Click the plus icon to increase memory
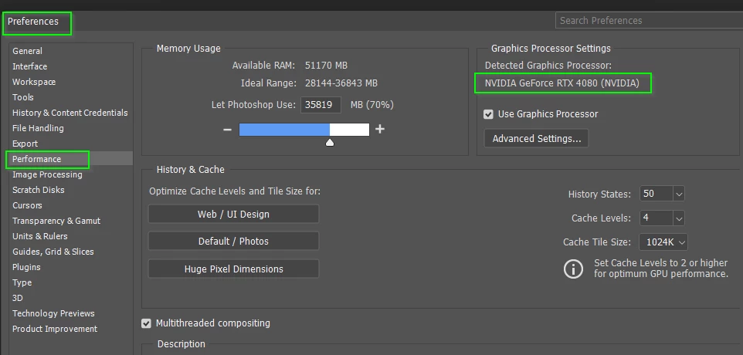 pos(379,129)
